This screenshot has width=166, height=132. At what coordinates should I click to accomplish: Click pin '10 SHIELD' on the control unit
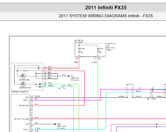pos(36,96)
